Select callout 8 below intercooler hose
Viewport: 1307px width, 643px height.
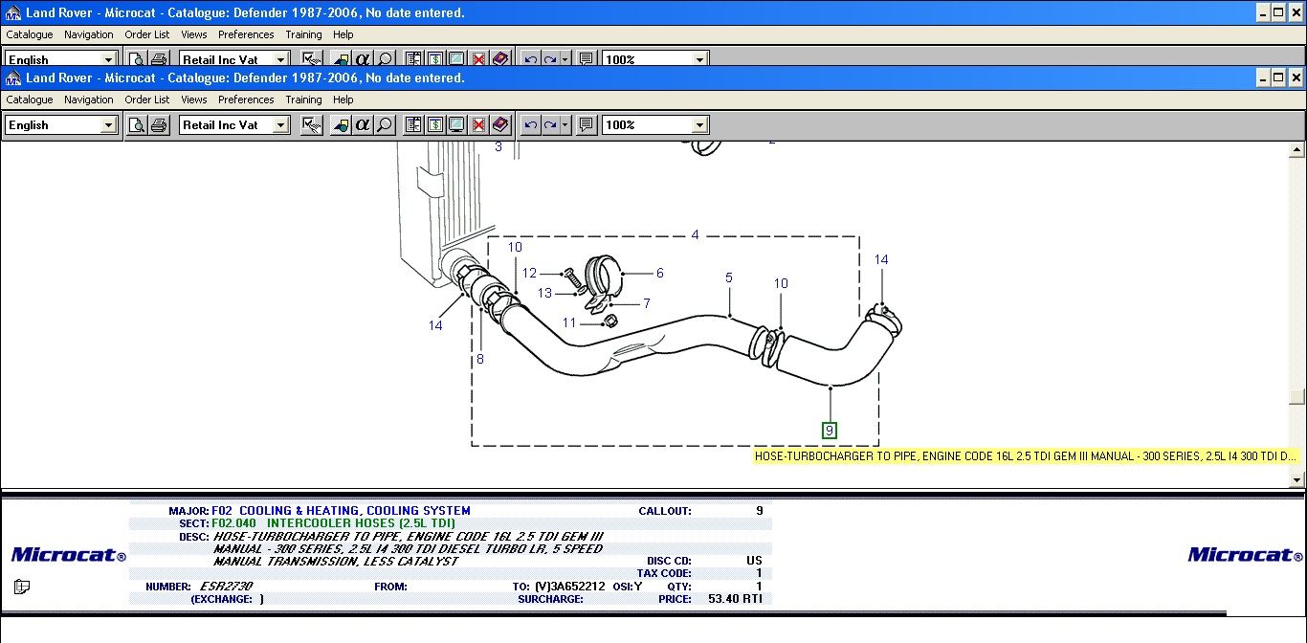pos(480,360)
